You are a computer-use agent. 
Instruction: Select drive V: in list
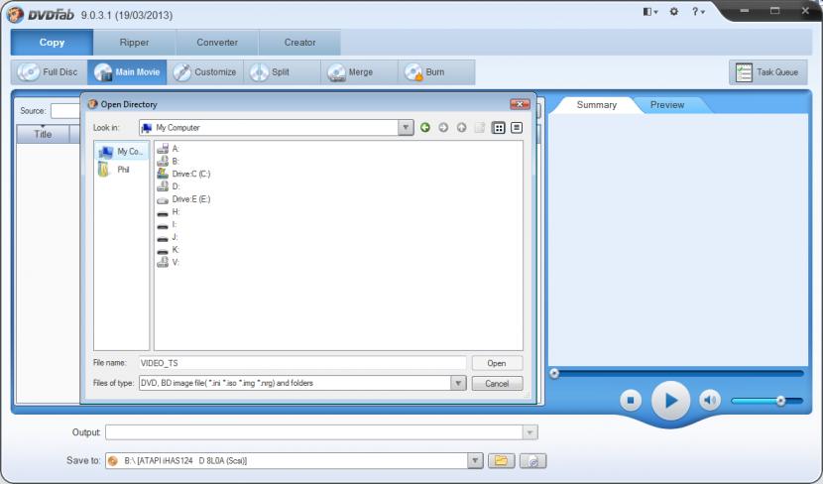tap(168, 262)
